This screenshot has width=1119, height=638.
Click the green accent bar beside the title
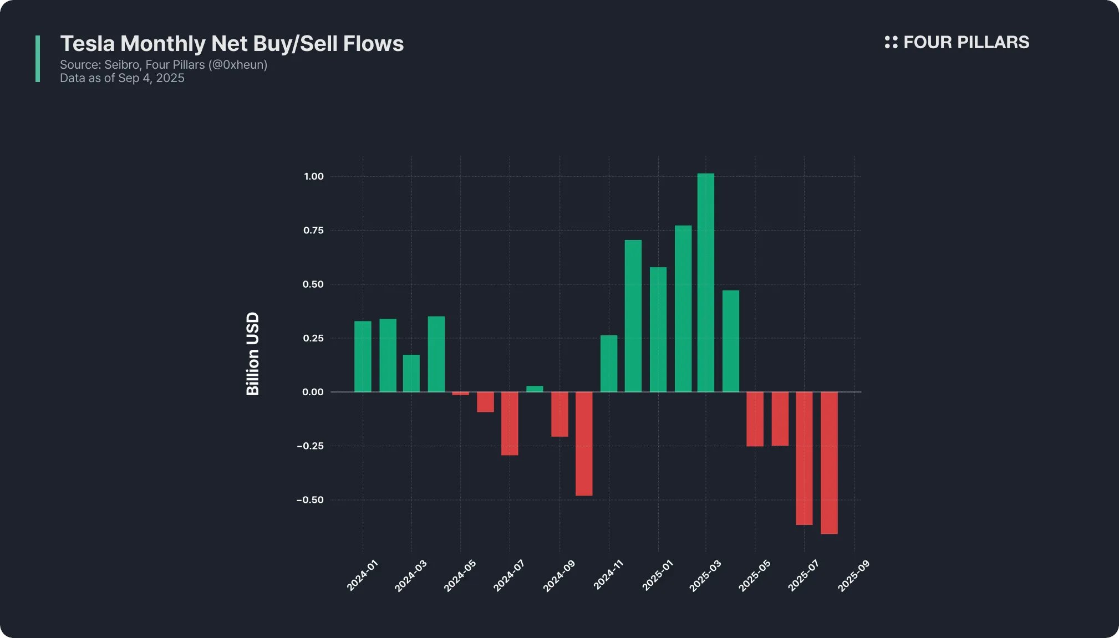38,59
